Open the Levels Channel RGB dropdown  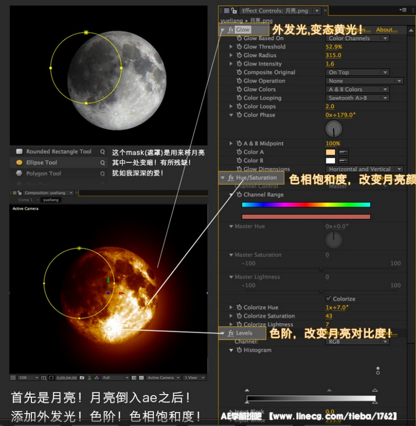pyautogui.click(x=357, y=341)
